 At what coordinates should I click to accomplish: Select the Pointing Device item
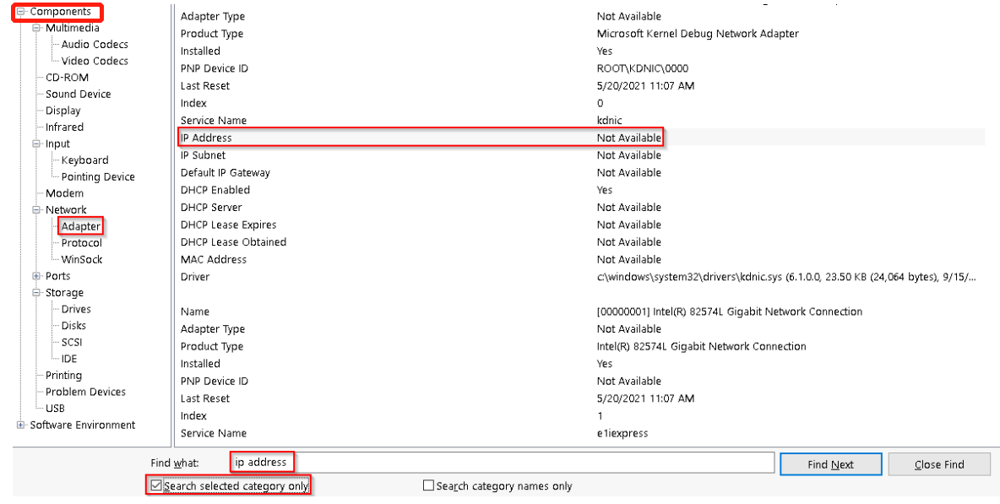click(97, 177)
